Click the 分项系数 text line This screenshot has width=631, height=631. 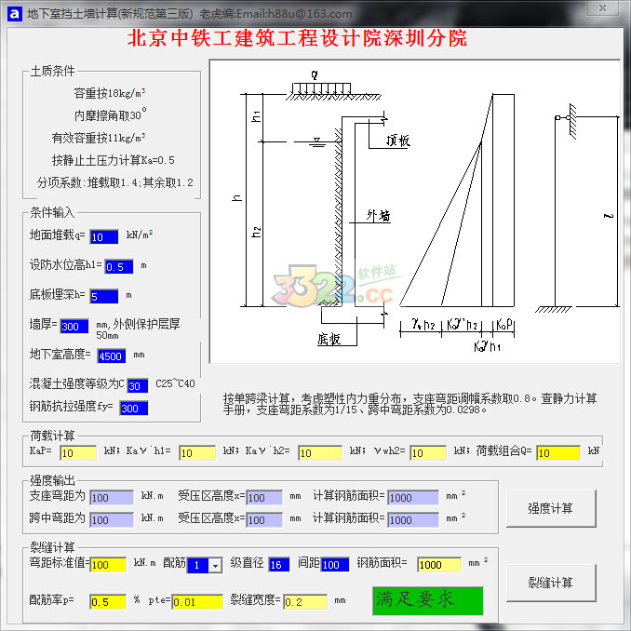pos(115,182)
